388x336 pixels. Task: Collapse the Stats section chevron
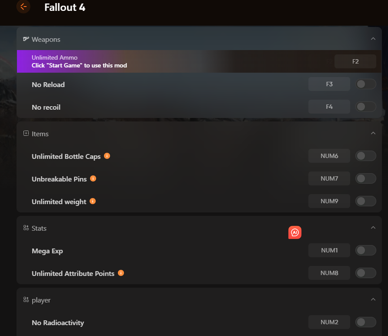[373, 228]
